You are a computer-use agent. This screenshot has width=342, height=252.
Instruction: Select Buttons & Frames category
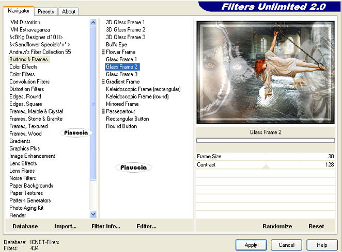(x=28, y=59)
